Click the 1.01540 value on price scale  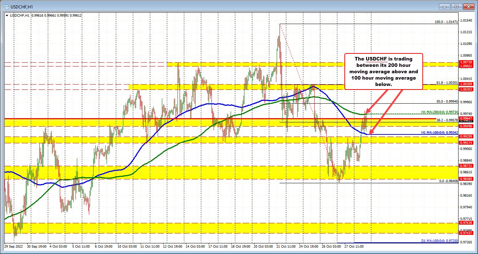[x=467, y=21]
